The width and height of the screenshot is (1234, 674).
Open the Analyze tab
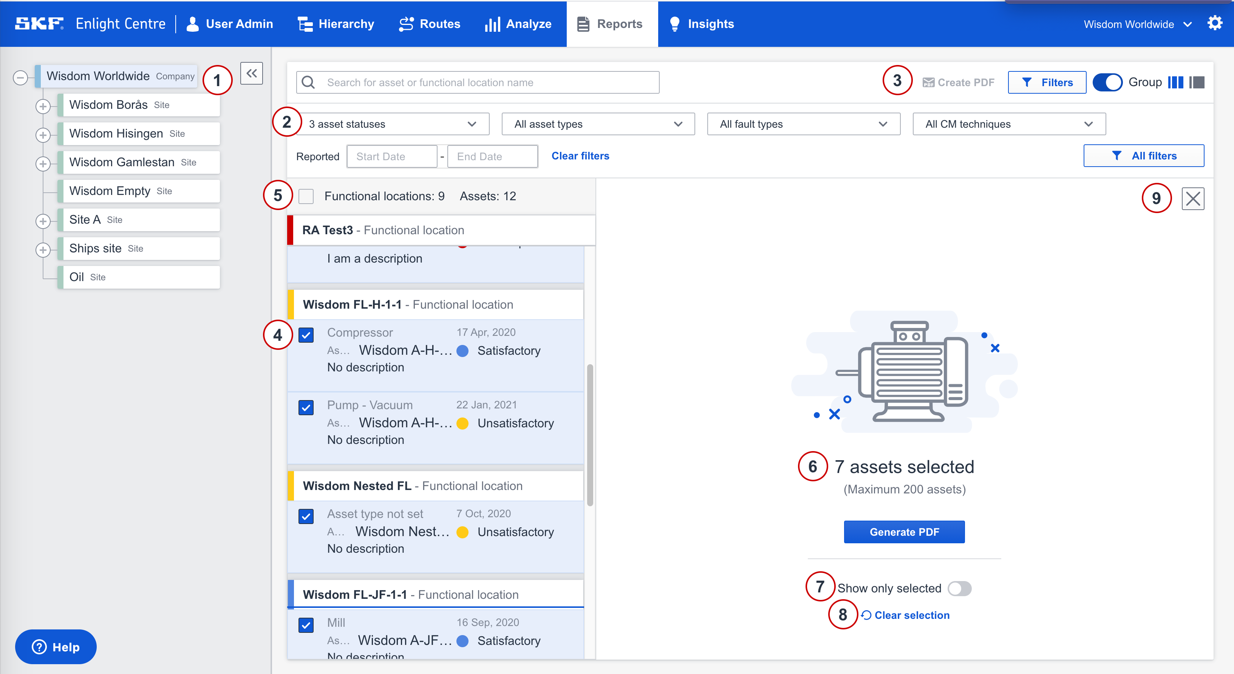pos(518,24)
